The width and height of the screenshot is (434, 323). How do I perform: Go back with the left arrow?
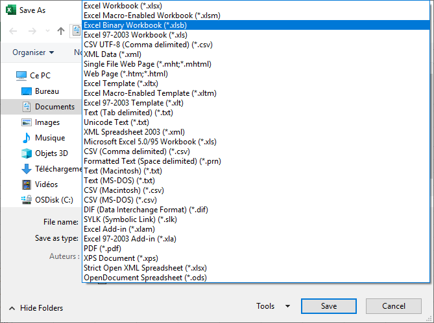tap(13, 31)
